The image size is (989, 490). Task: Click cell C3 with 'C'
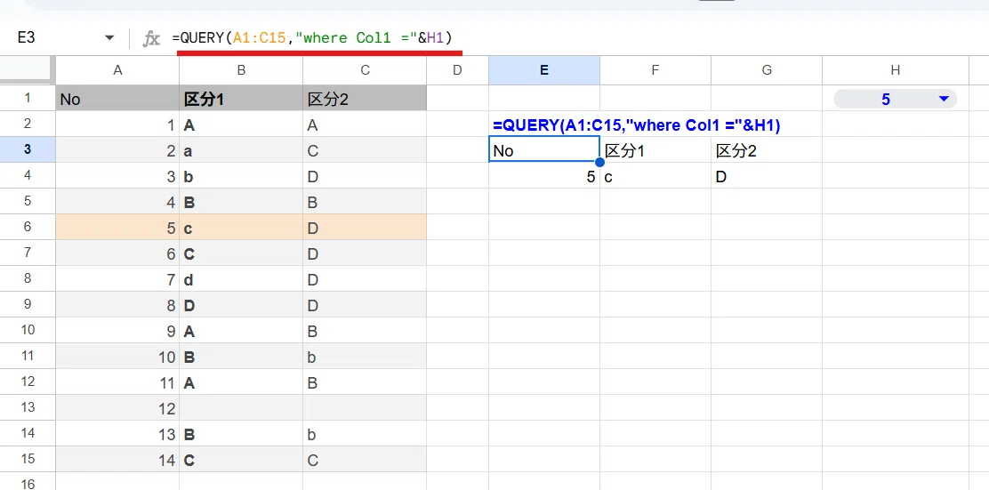[365, 150]
